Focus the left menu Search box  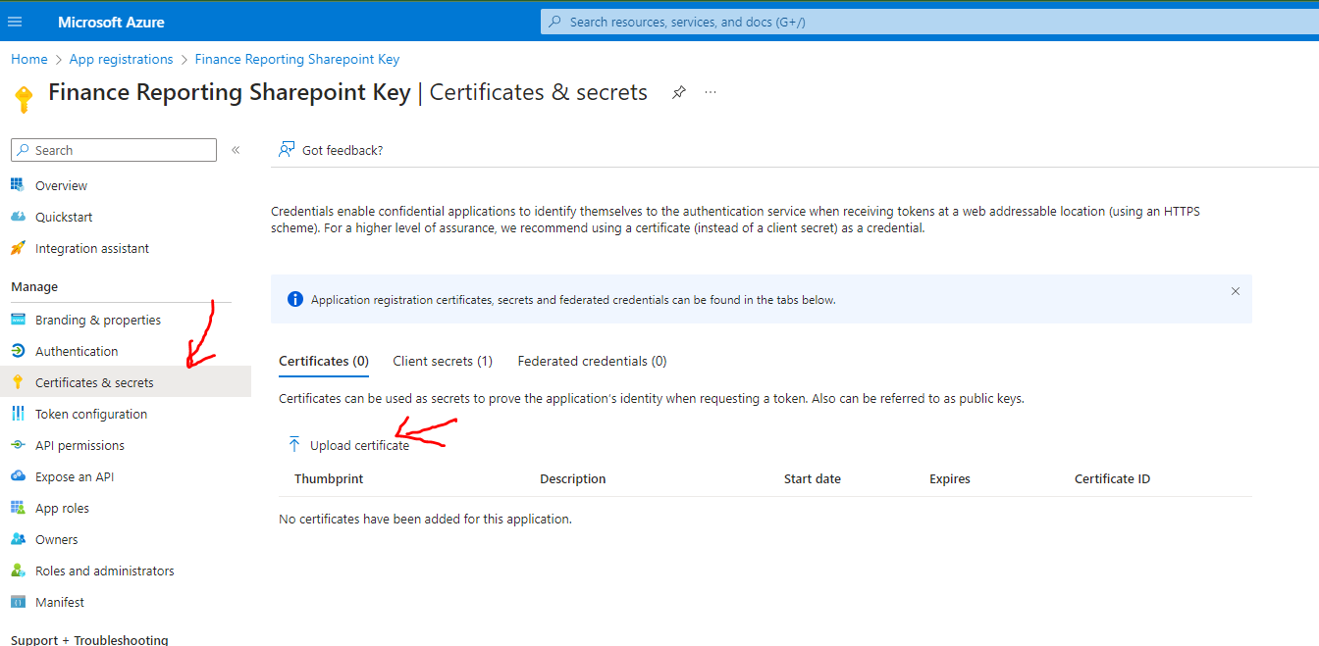[x=114, y=150]
